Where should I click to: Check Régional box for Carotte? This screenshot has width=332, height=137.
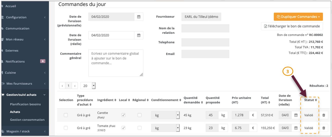coord(139,115)
